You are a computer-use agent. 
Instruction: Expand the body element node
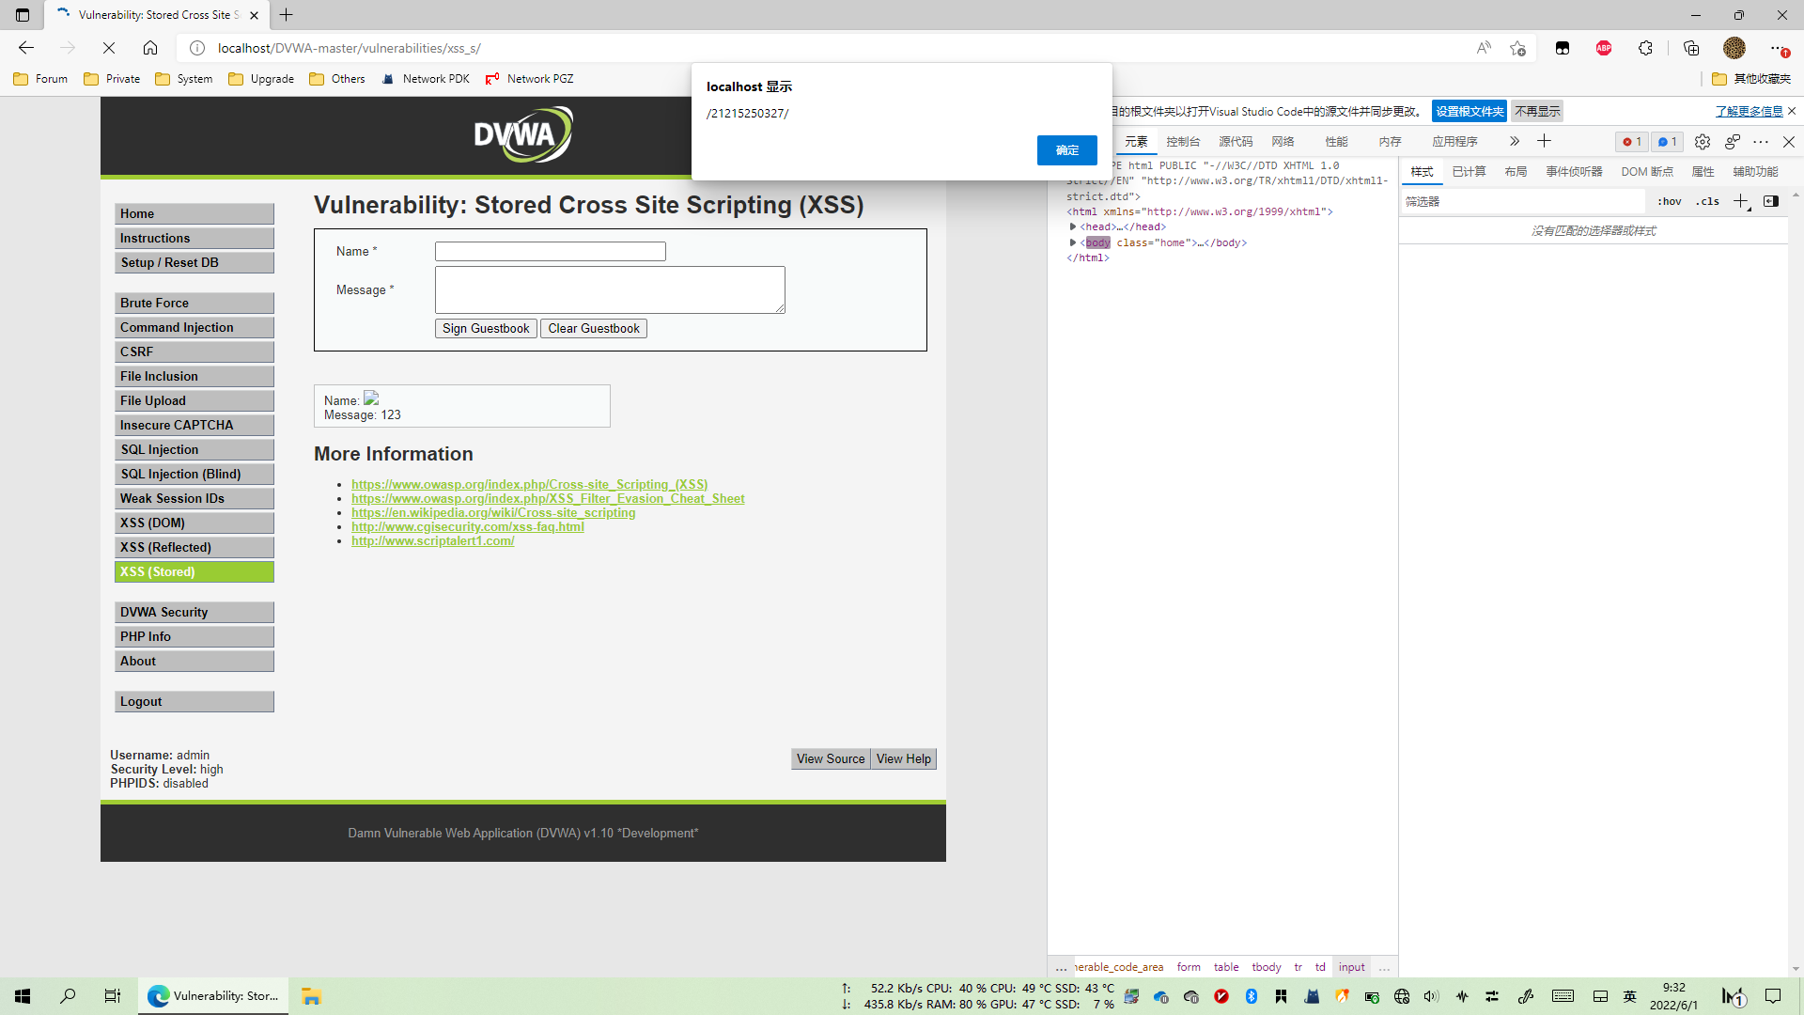point(1073,242)
